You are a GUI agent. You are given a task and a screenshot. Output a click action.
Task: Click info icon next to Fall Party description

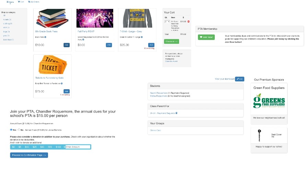[83, 40]
